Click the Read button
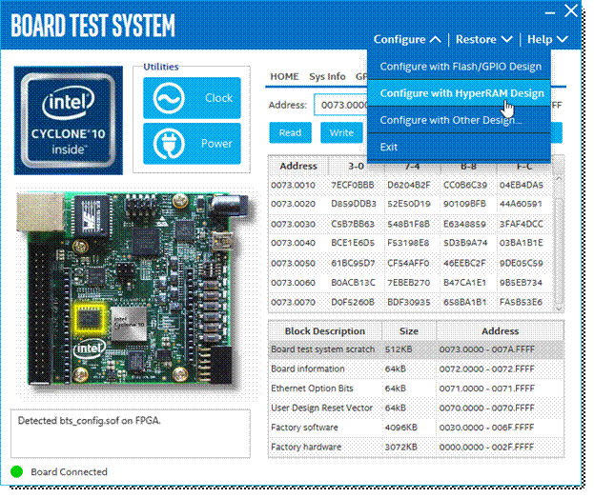The height and width of the screenshot is (498, 594). (290, 132)
